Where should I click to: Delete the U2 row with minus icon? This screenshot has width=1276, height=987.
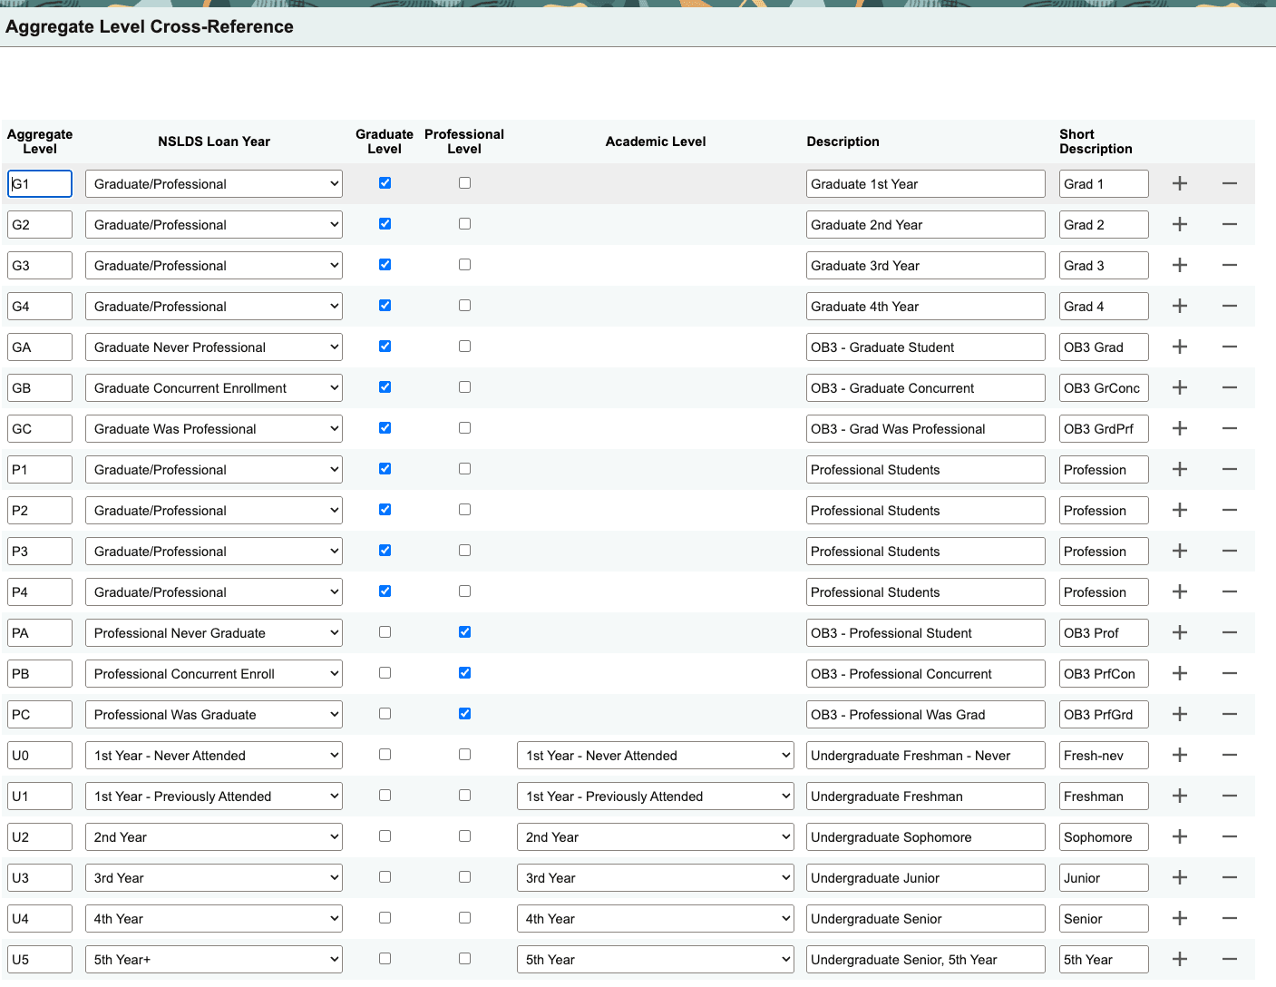pyautogui.click(x=1230, y=836)
